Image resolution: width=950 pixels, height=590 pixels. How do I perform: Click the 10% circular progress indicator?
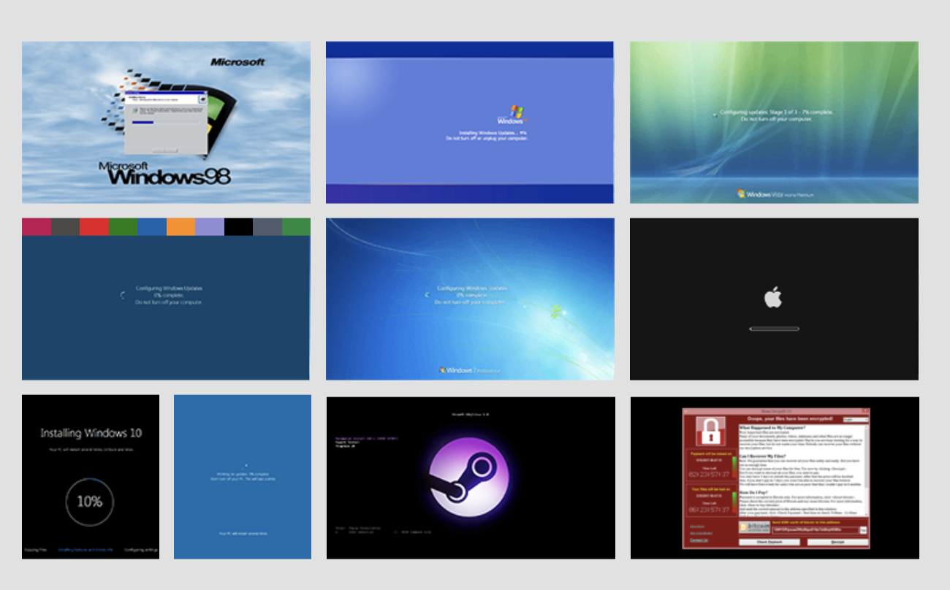(x=89, y=502)
